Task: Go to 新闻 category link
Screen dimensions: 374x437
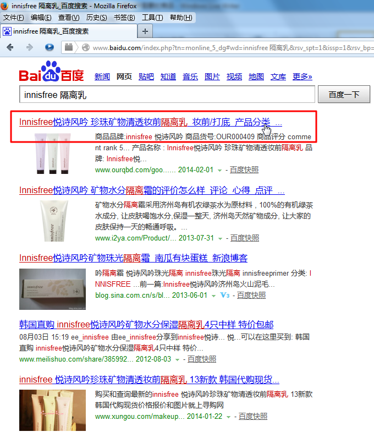Action: (x=102, y=77)
